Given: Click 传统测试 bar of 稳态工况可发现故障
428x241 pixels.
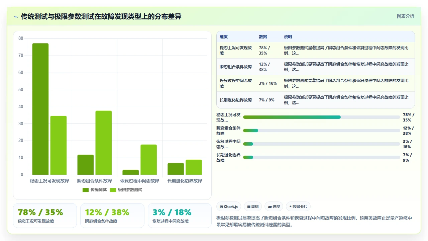Looking at the screenshot, I should (x=40, y=109).
